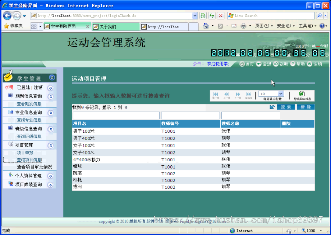Go to 首页 home in page toolbar
Viewport: 331px width, 235px height.
pyautogui.click(x=246, y=64)
